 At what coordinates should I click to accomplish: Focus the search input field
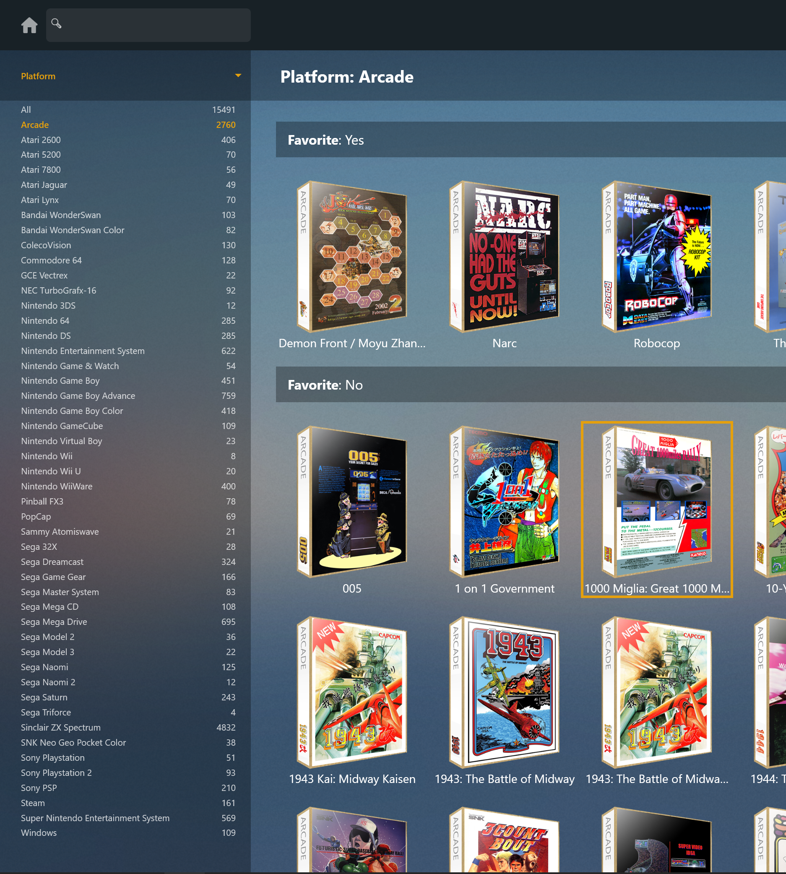tap(148, 25)
